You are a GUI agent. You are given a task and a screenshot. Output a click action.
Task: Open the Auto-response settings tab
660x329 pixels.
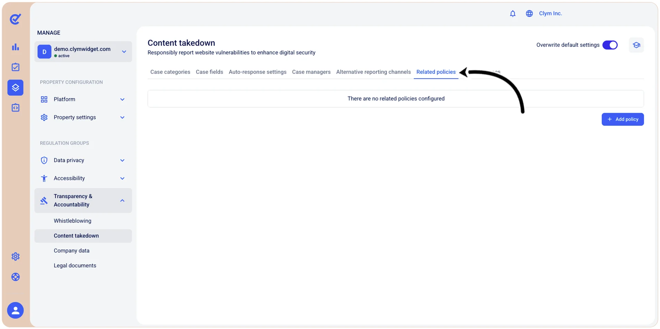[258, 72]
